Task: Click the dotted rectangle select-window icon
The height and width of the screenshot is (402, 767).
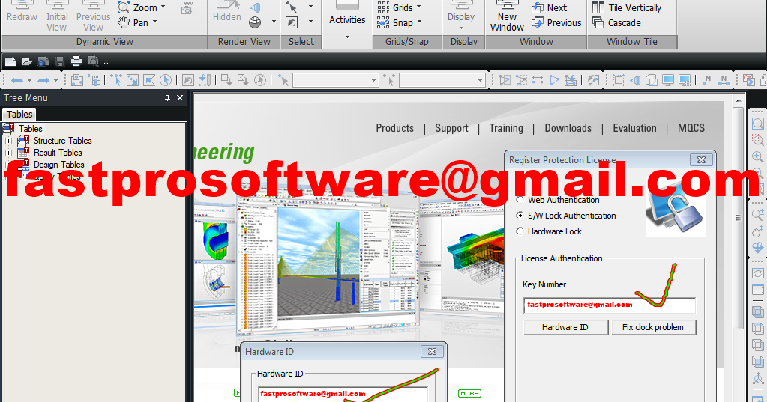Action: click(x=619, y=79)
